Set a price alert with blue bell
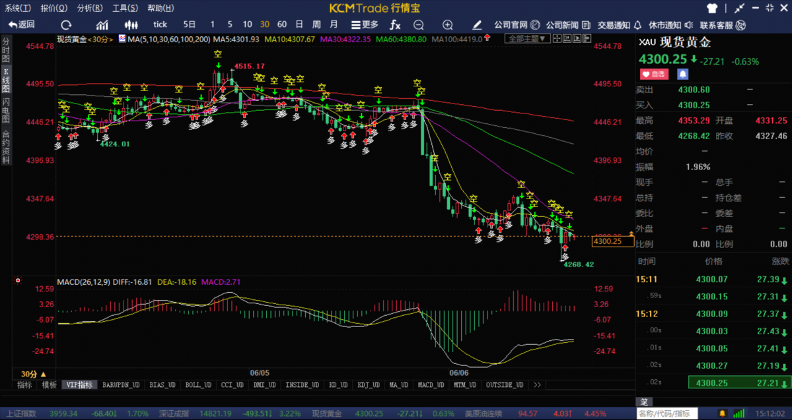Screen dimensions: 792x420 tap(682, 74)
